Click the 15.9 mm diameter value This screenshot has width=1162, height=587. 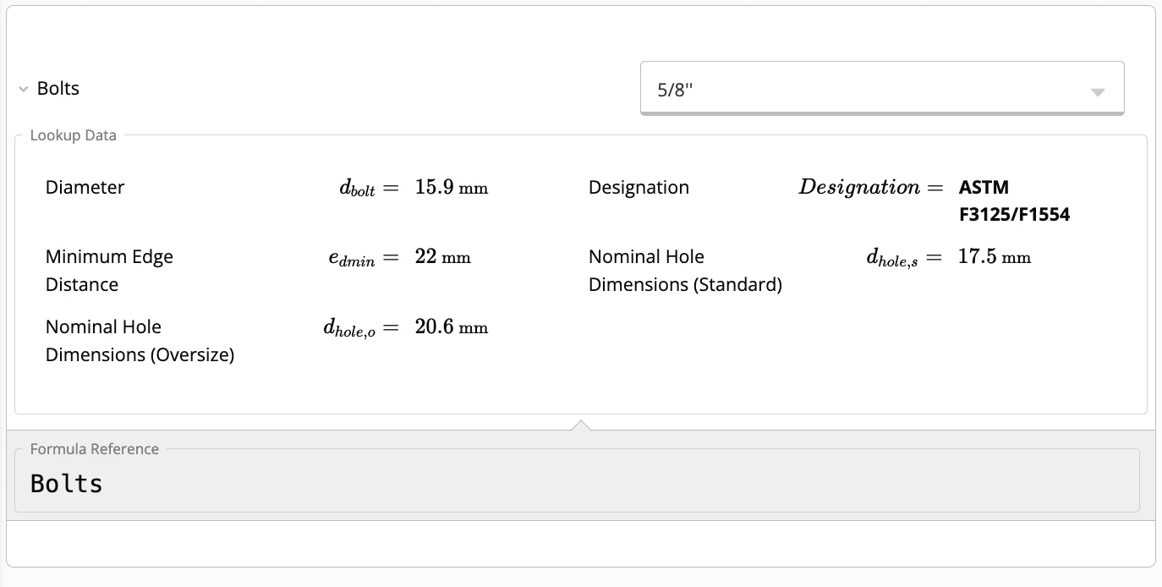[x=452, y=188]
